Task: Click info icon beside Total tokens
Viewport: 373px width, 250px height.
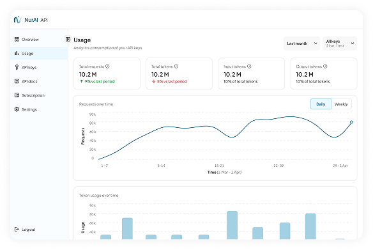Action: [176, 66]
